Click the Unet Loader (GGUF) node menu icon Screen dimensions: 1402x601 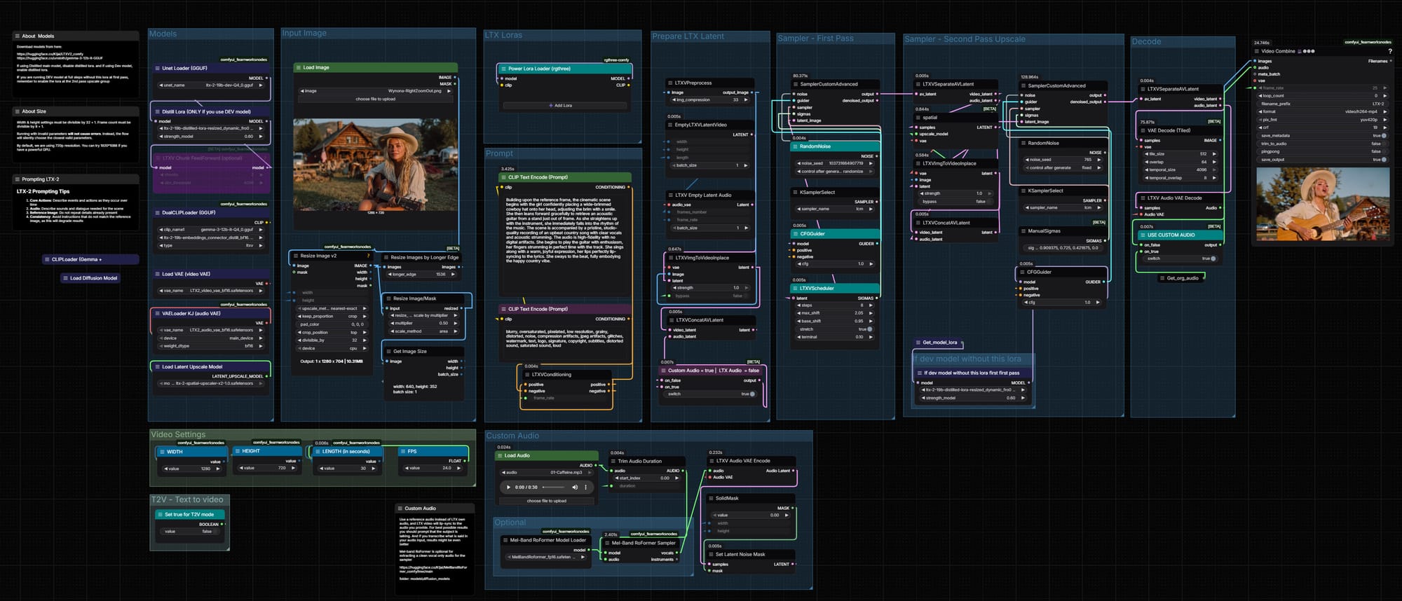pyautogui.click(x=157, y=69)
